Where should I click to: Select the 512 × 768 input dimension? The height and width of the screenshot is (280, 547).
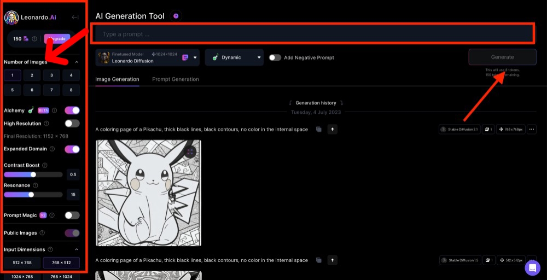coord(22,263)
